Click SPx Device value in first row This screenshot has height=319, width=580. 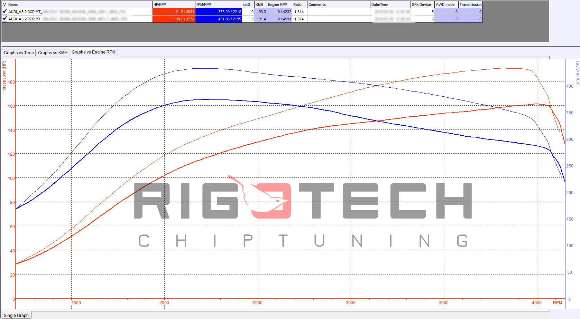pyautogui.click(x=423, y=12)
